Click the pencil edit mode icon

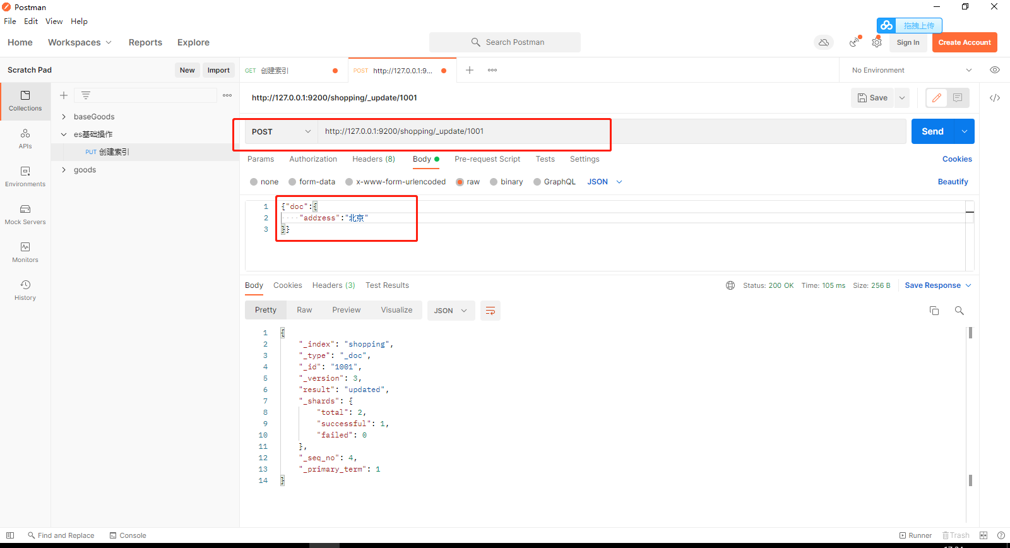[937, 98]
